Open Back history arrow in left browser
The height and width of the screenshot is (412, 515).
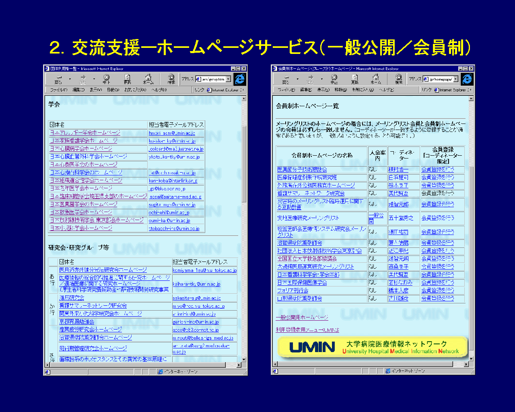click(x=70, y=79)
